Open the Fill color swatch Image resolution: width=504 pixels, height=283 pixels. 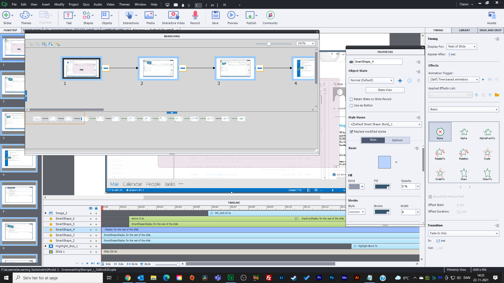click(382, 187)
